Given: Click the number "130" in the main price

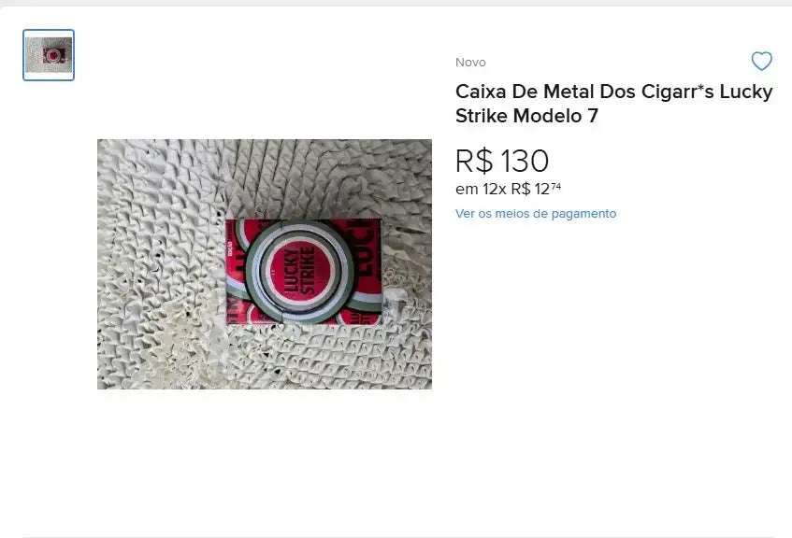Looking at the screenshot, I should (525, 161).
